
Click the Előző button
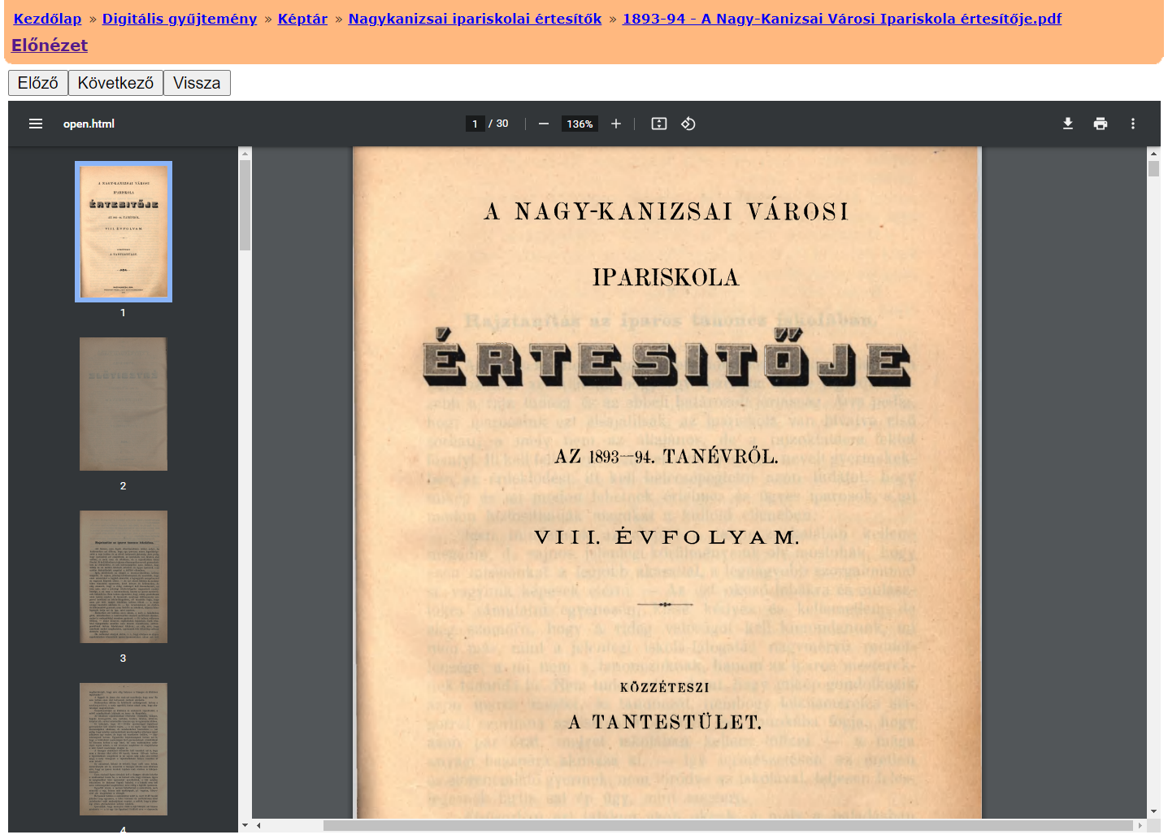[38, 83]
